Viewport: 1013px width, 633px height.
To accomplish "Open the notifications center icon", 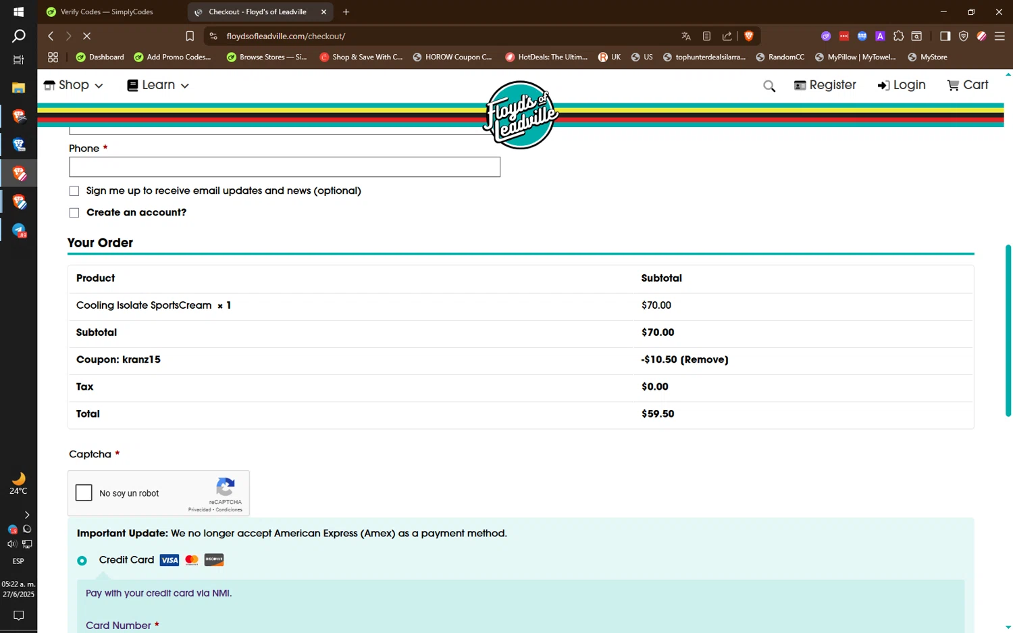I will click(18, 615).
